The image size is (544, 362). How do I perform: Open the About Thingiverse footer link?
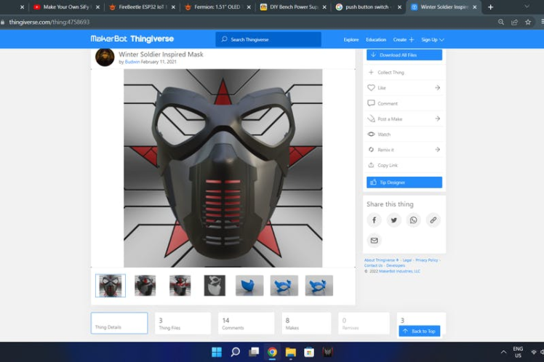click(x=381, y=260)
